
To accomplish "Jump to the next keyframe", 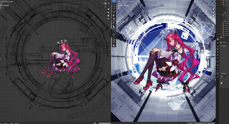I will [x=108, y=123].
